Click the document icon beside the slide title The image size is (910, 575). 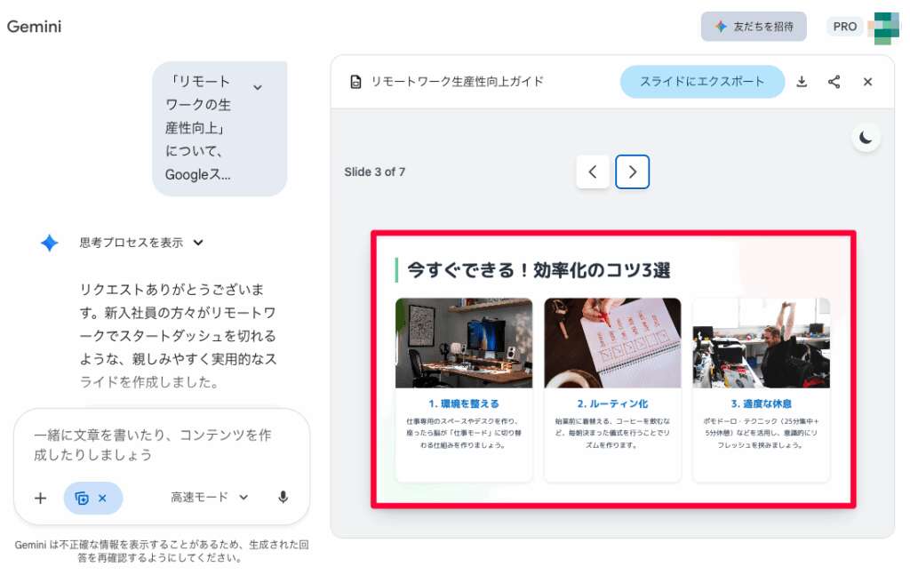[356, 81]
